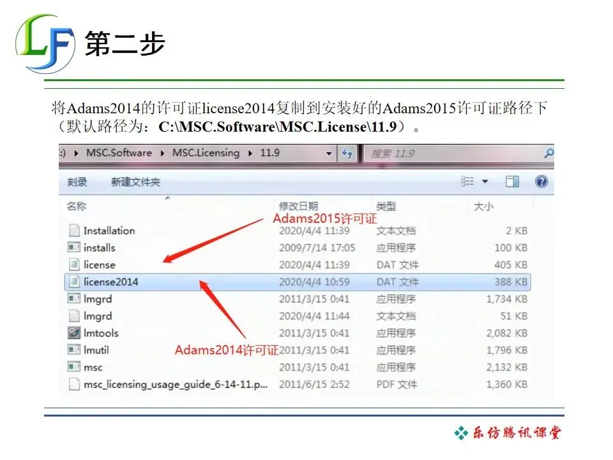Sort by 修改日期 column header
This screenshot has width=613, height=460.
298,206
